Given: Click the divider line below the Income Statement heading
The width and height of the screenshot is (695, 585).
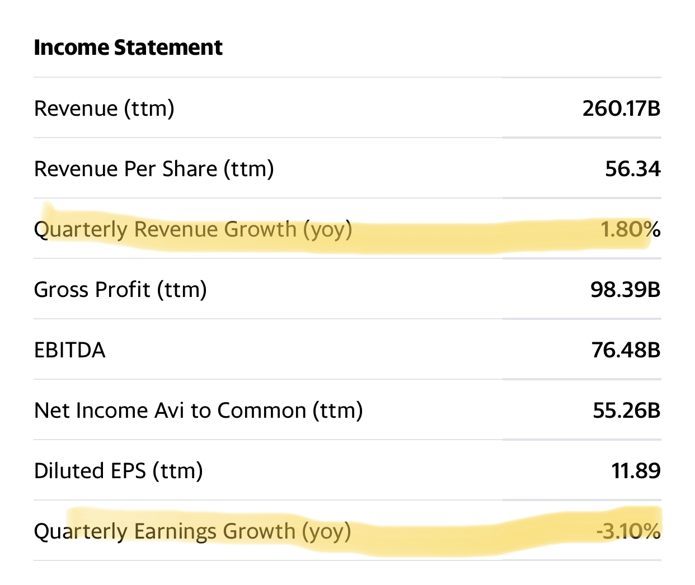Looking at the screenshot, I should click(x=347, y=77).
